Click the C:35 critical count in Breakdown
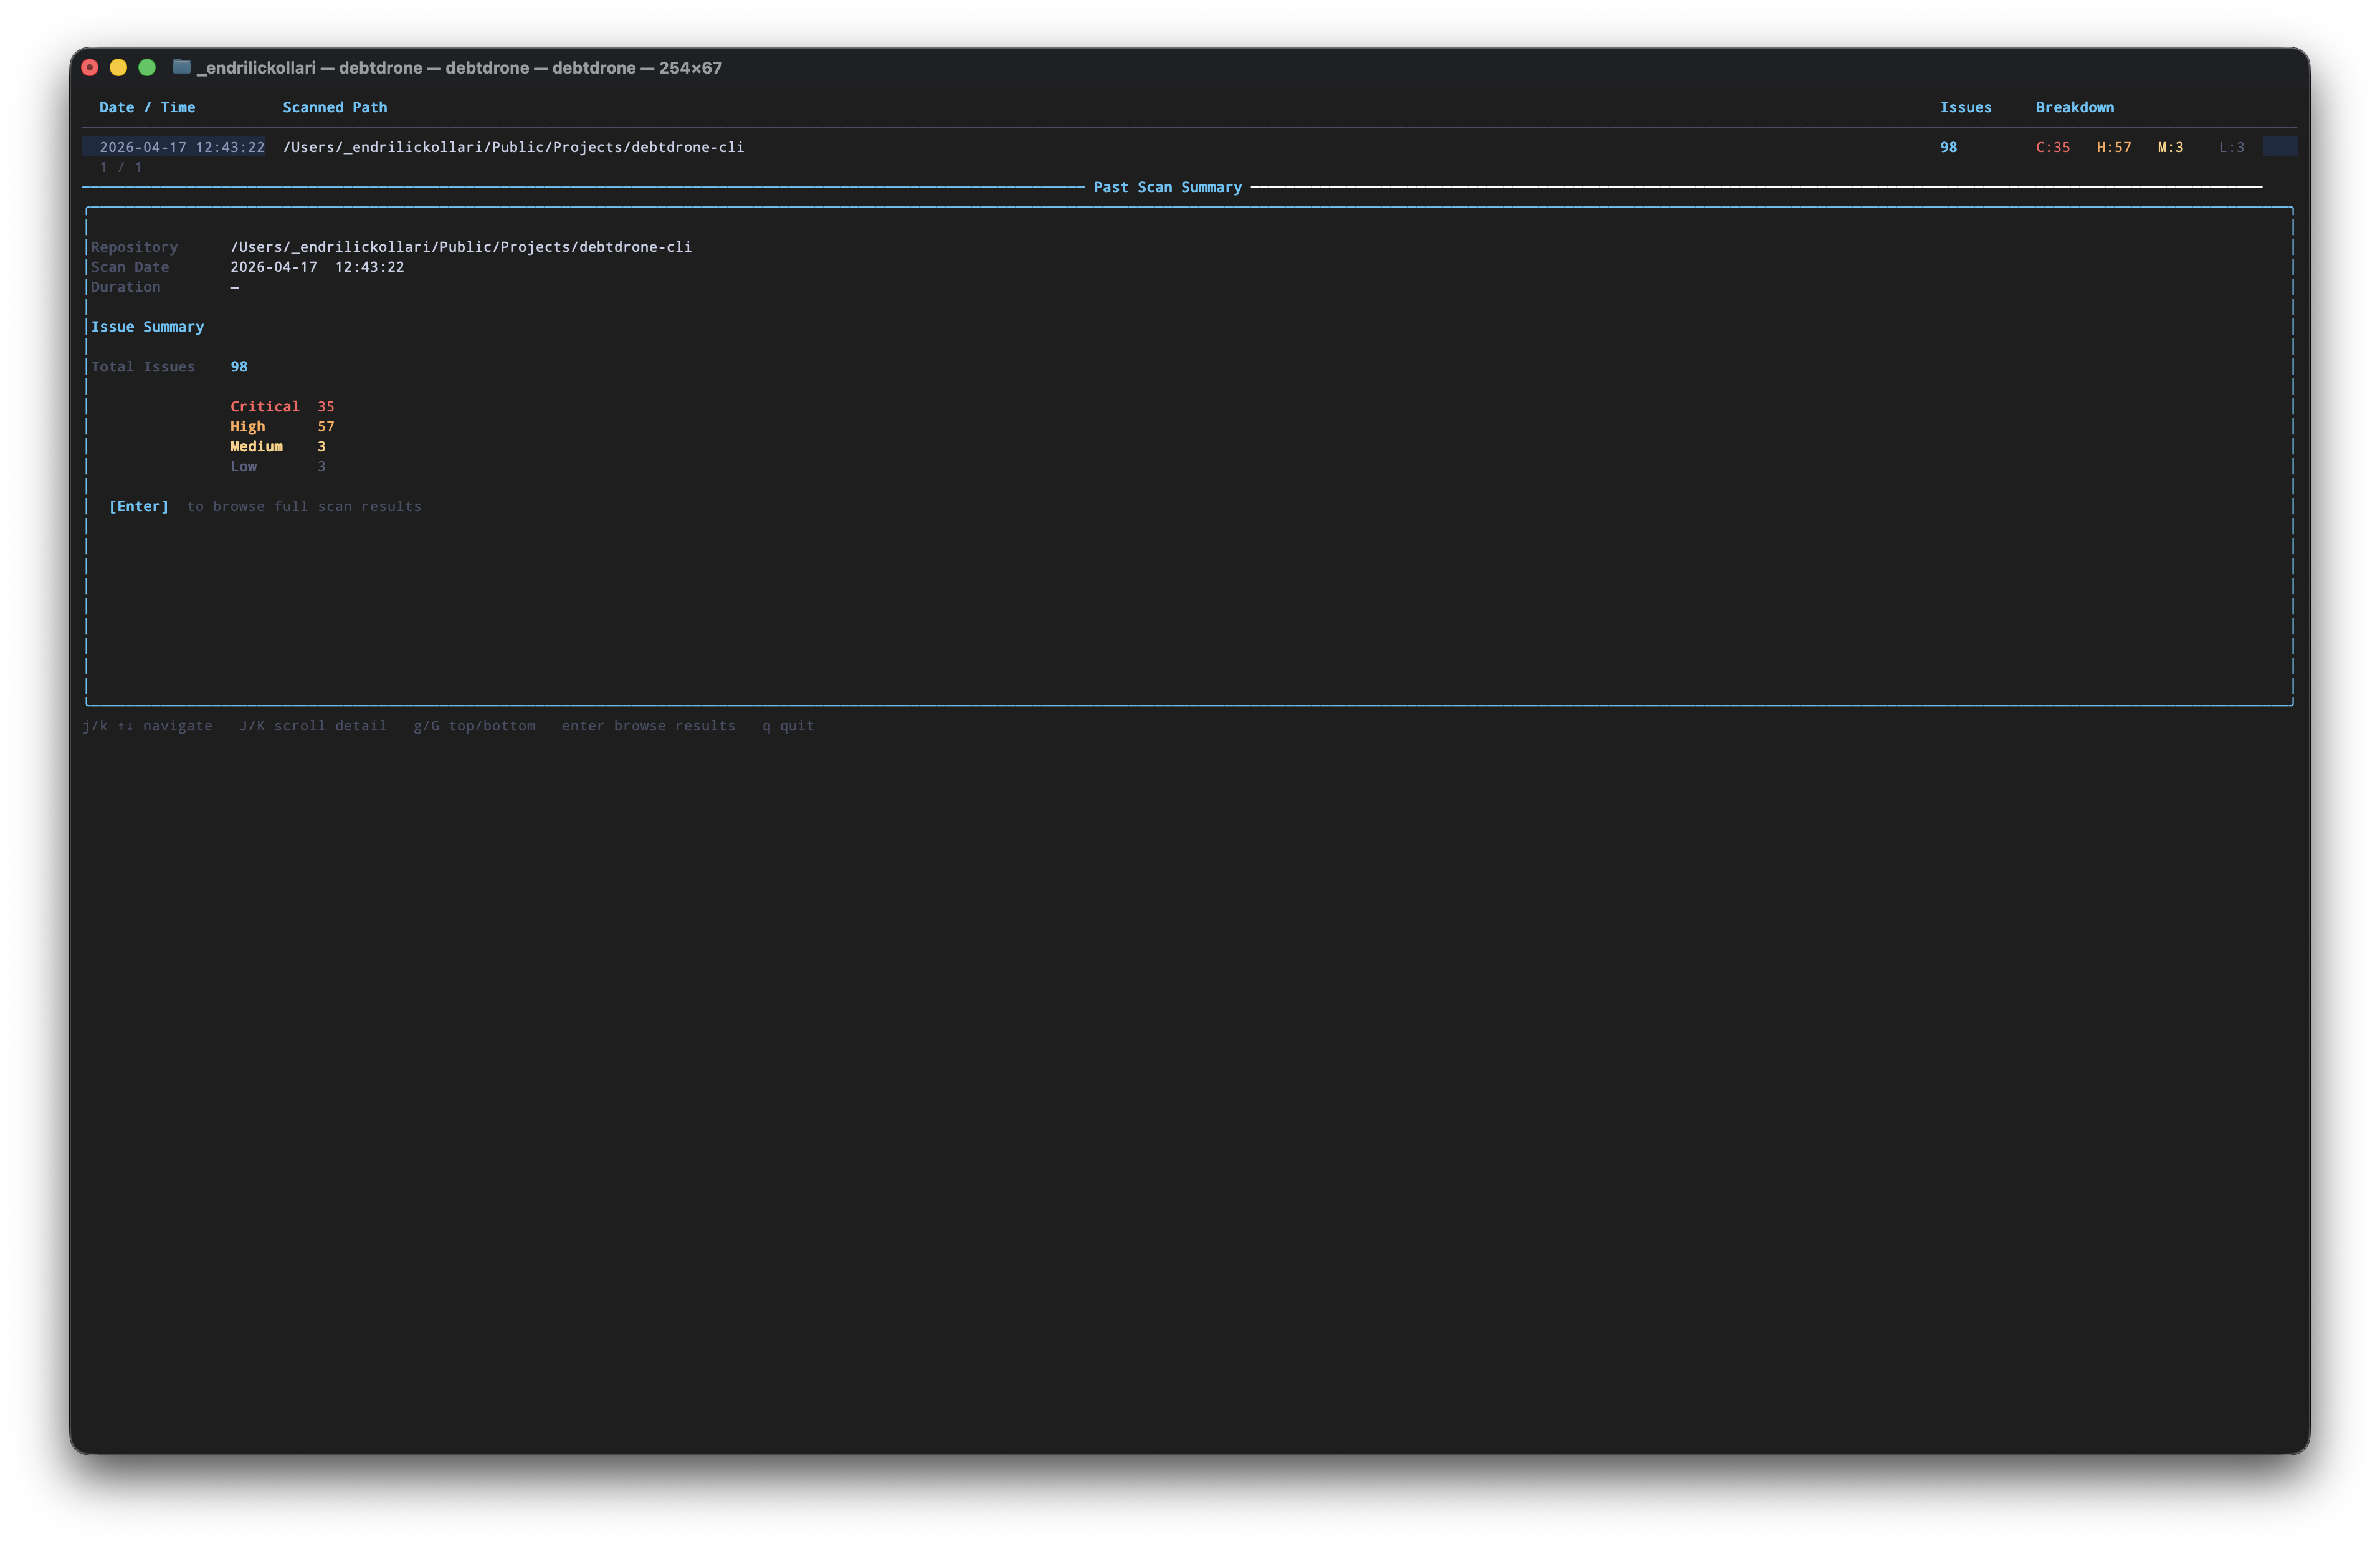This screenshot has width=2380, height=1547. tap(2052, 147)
